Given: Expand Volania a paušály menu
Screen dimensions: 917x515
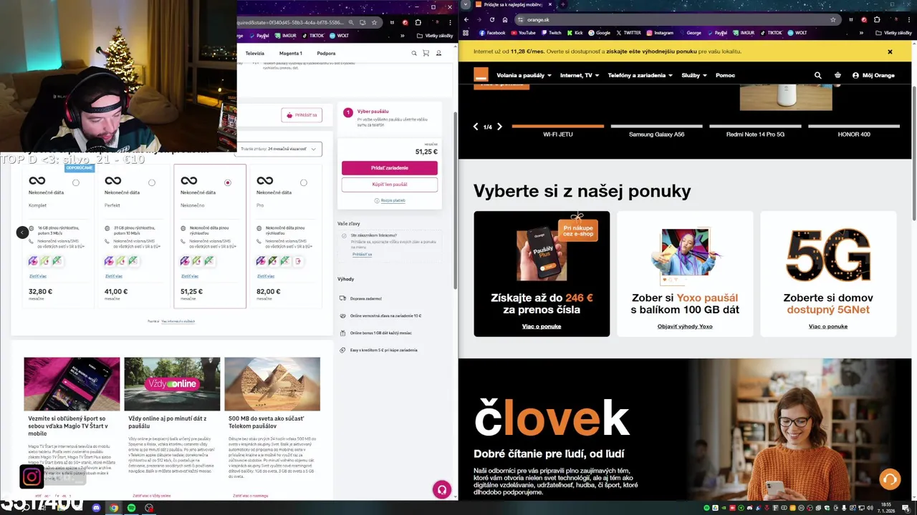Looking at the screenshot, I should pos(524,75).
